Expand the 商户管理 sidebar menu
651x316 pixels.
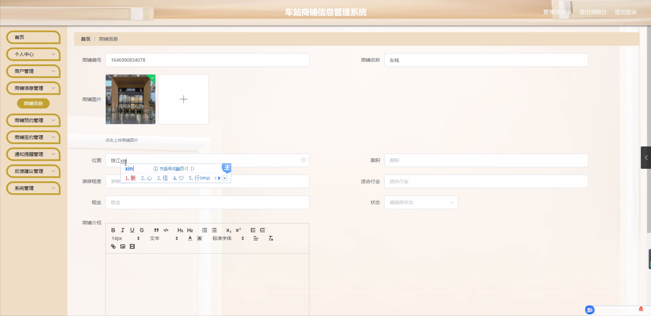point(33,71)
